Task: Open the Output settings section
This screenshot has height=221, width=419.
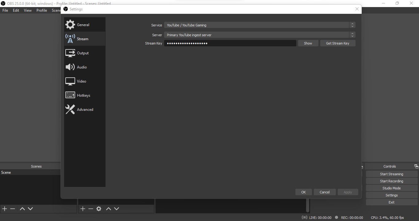Action: [85, 53]
